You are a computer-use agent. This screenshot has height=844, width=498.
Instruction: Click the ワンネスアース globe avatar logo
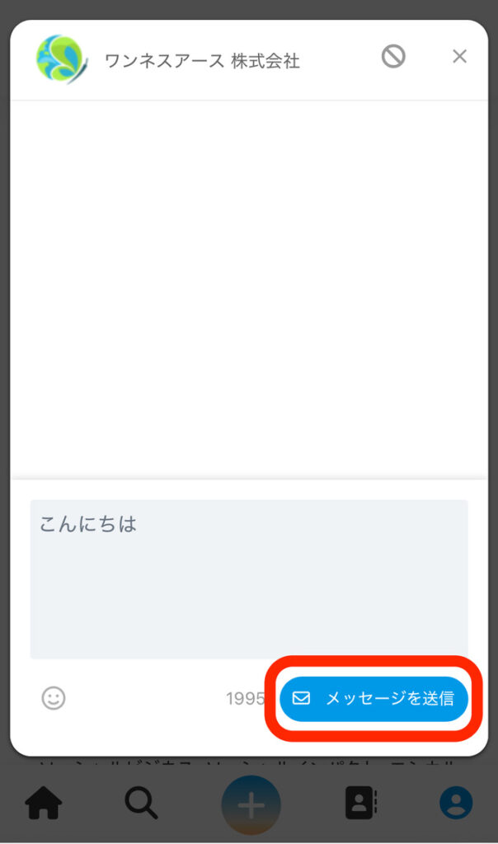tap(61, 59)
